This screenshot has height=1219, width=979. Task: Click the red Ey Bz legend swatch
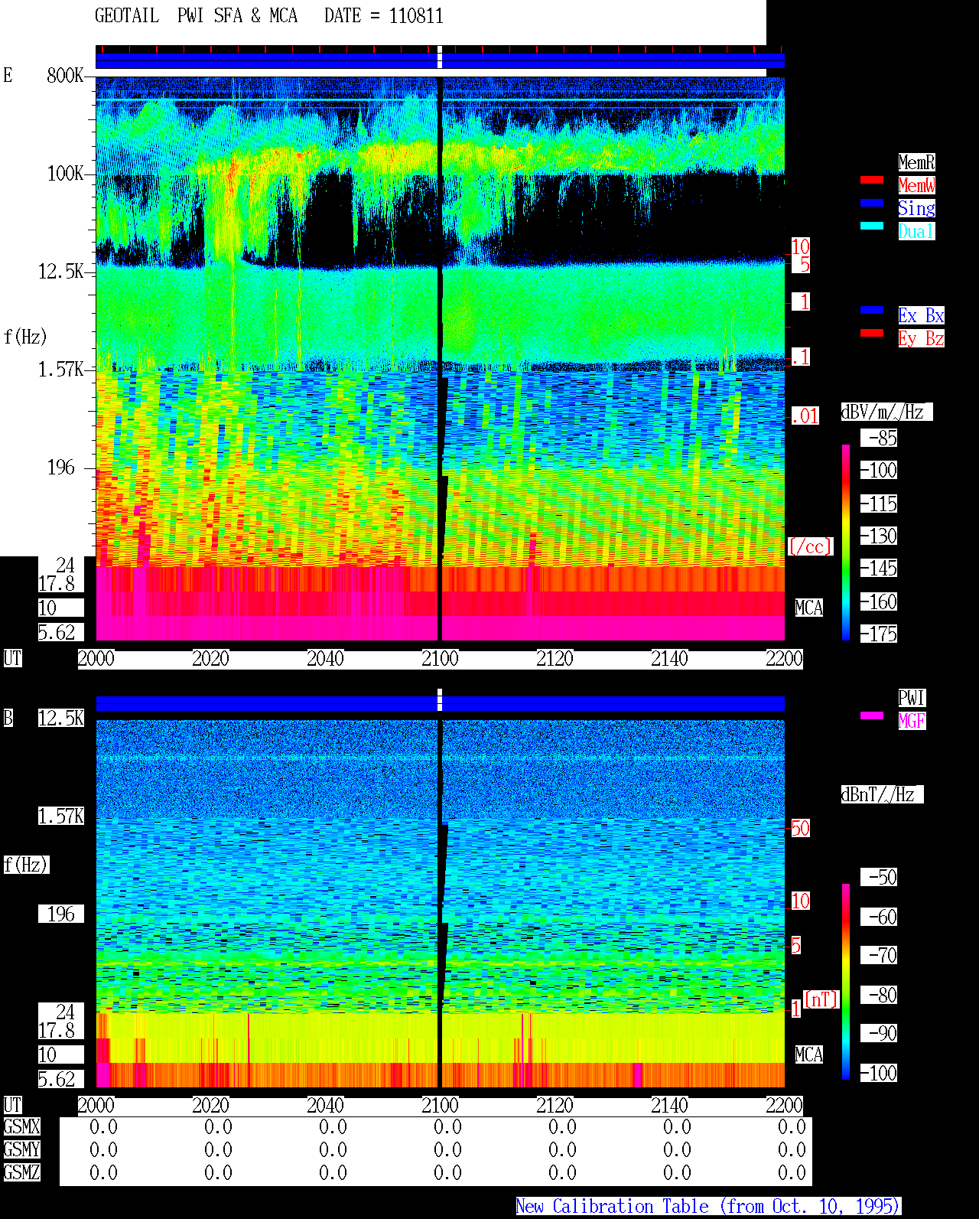pos(872,333)
